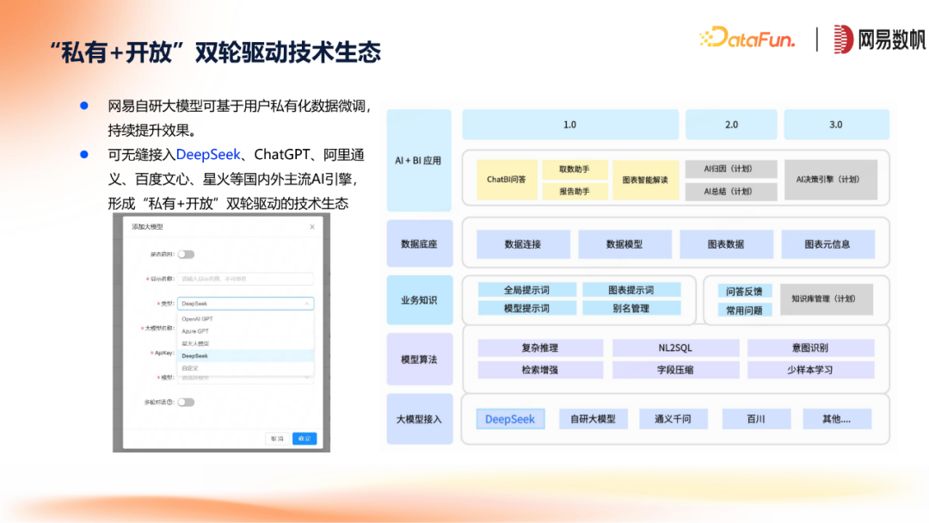
Task: Click the blue DeepSeek link in bullet text
Action: 208,155
